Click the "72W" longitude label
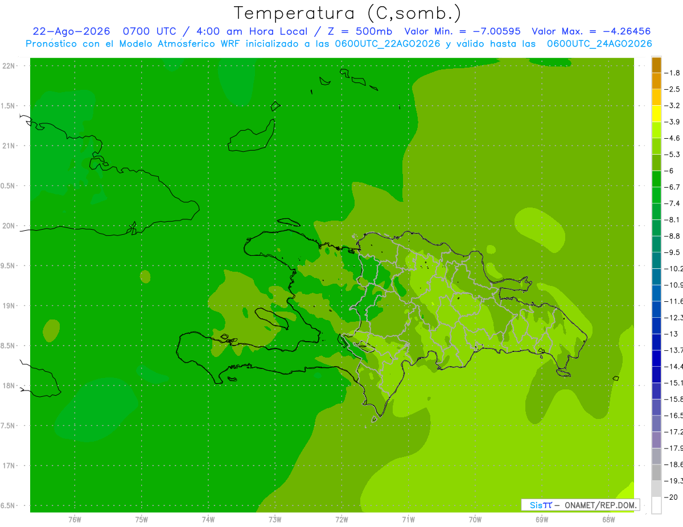 (341, 520)
